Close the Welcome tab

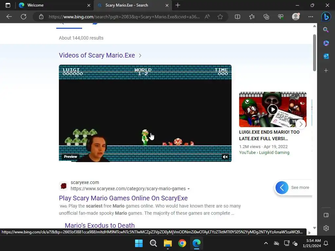(x=89, y=5)
